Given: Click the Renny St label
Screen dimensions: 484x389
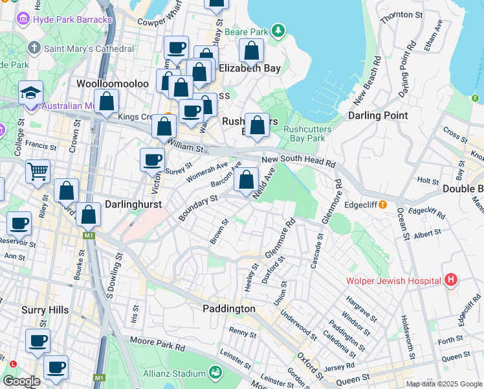Looking at the screenshot, I should [x=243, y=333].
